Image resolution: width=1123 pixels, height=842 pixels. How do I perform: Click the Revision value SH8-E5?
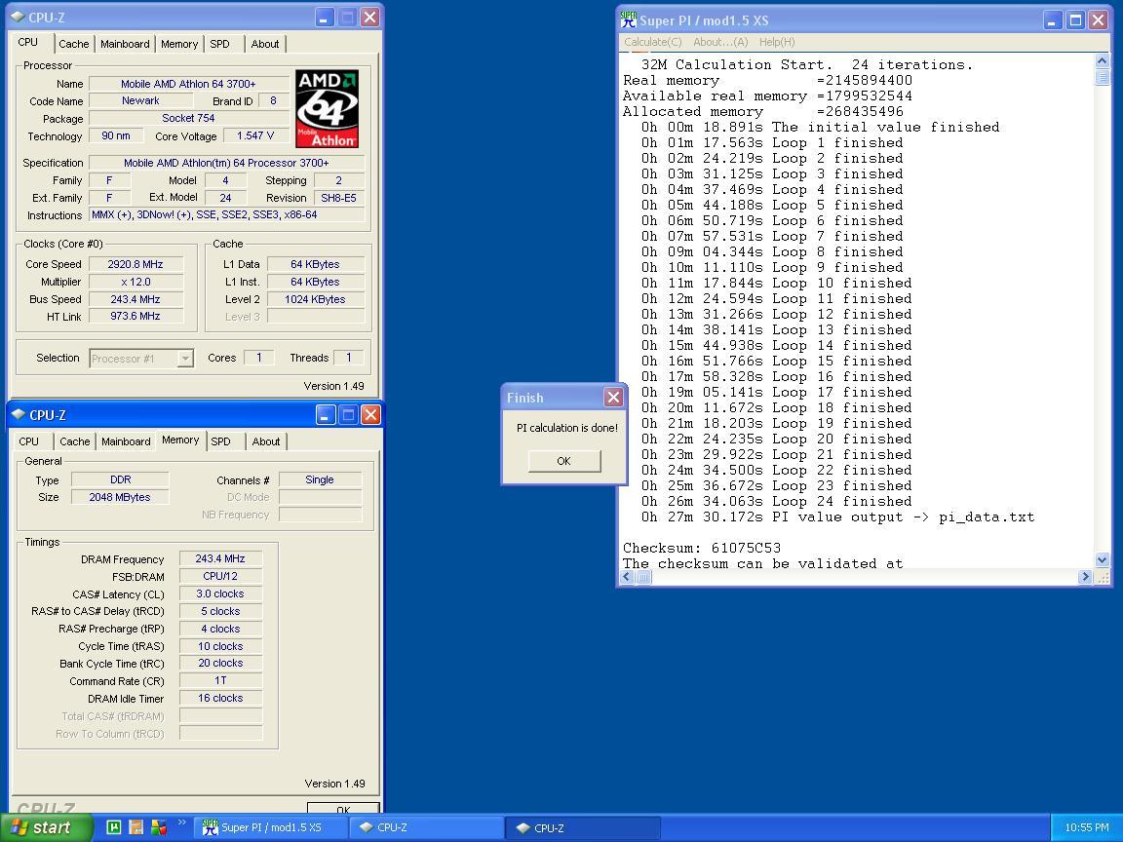[x=338, y=198]
